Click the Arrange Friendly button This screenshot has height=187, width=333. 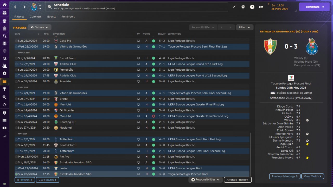[238, 180]
